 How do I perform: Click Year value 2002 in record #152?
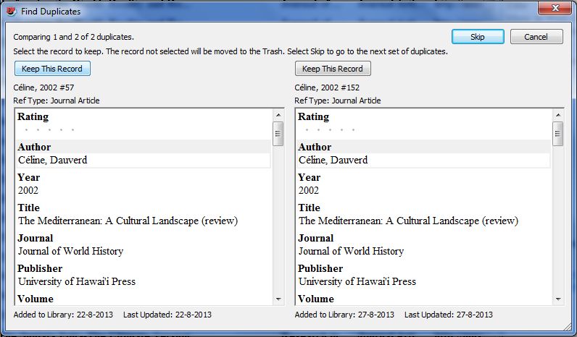[x=309, y=190]
